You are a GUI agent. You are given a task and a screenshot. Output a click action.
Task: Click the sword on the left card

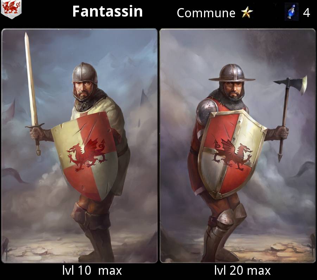32,93
